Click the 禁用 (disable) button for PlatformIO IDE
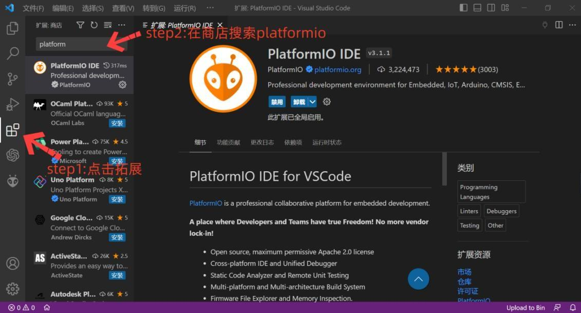The height and width of the screenshot is (313, 581). click(277, 102)
